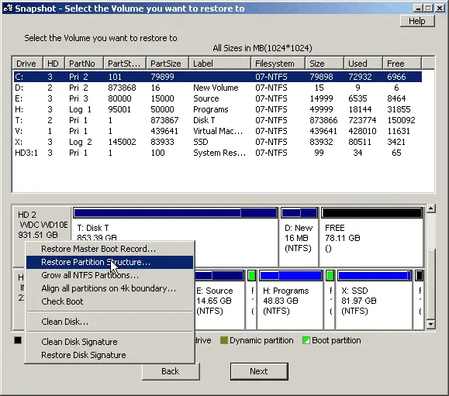Click the E: Source 14.65 GB partition block

[219, 300]
